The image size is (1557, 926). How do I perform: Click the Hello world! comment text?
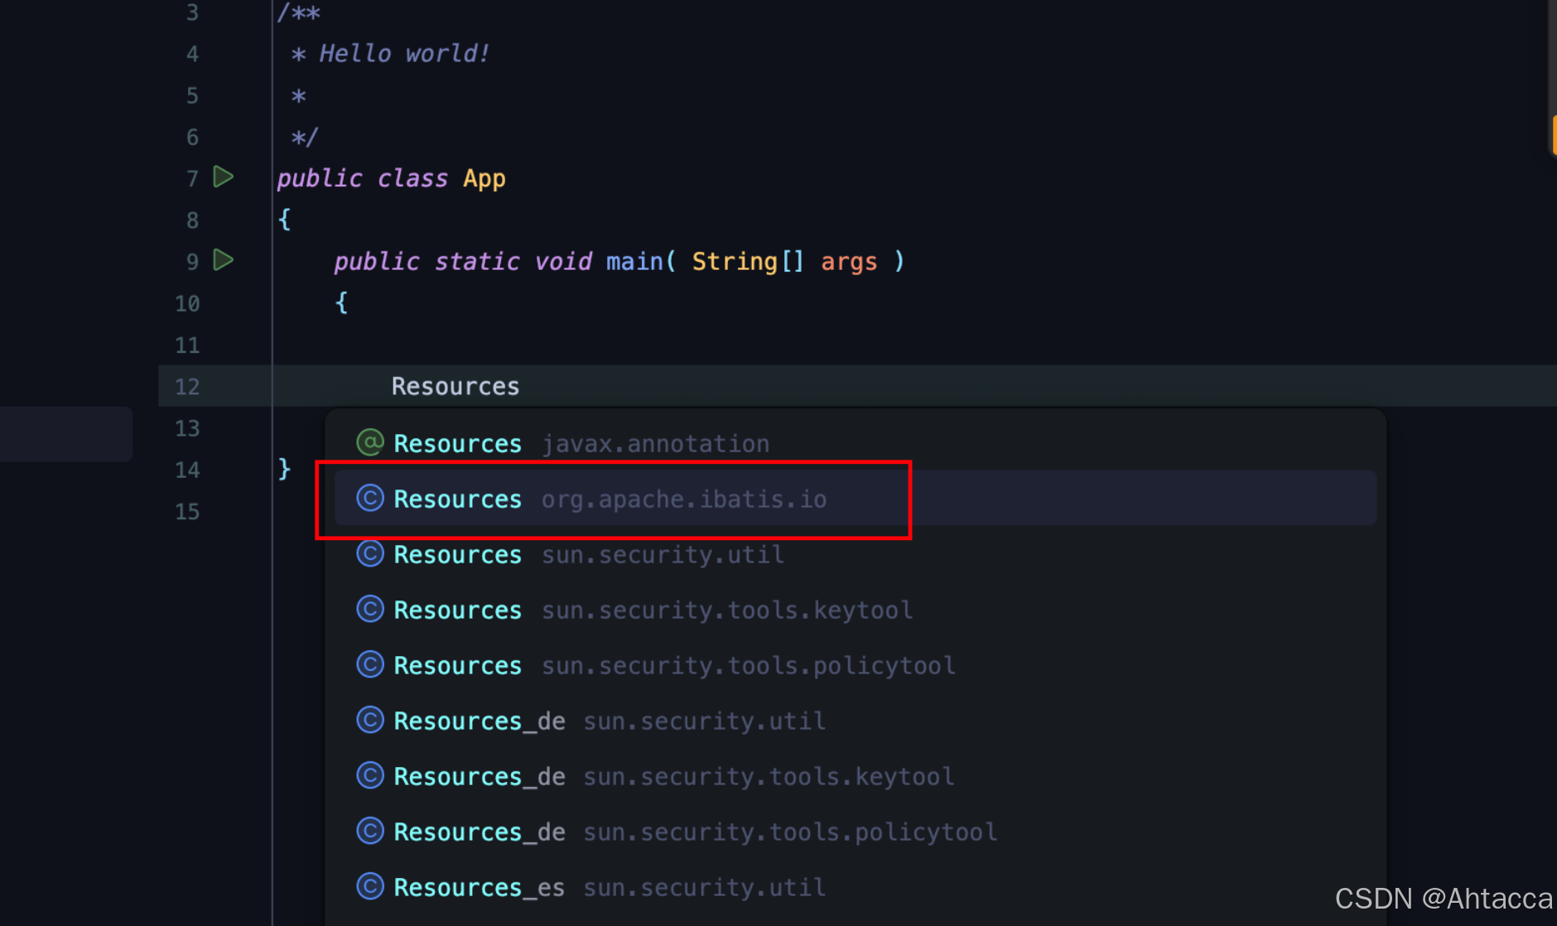pyautogui.click(x=404, y=54)
